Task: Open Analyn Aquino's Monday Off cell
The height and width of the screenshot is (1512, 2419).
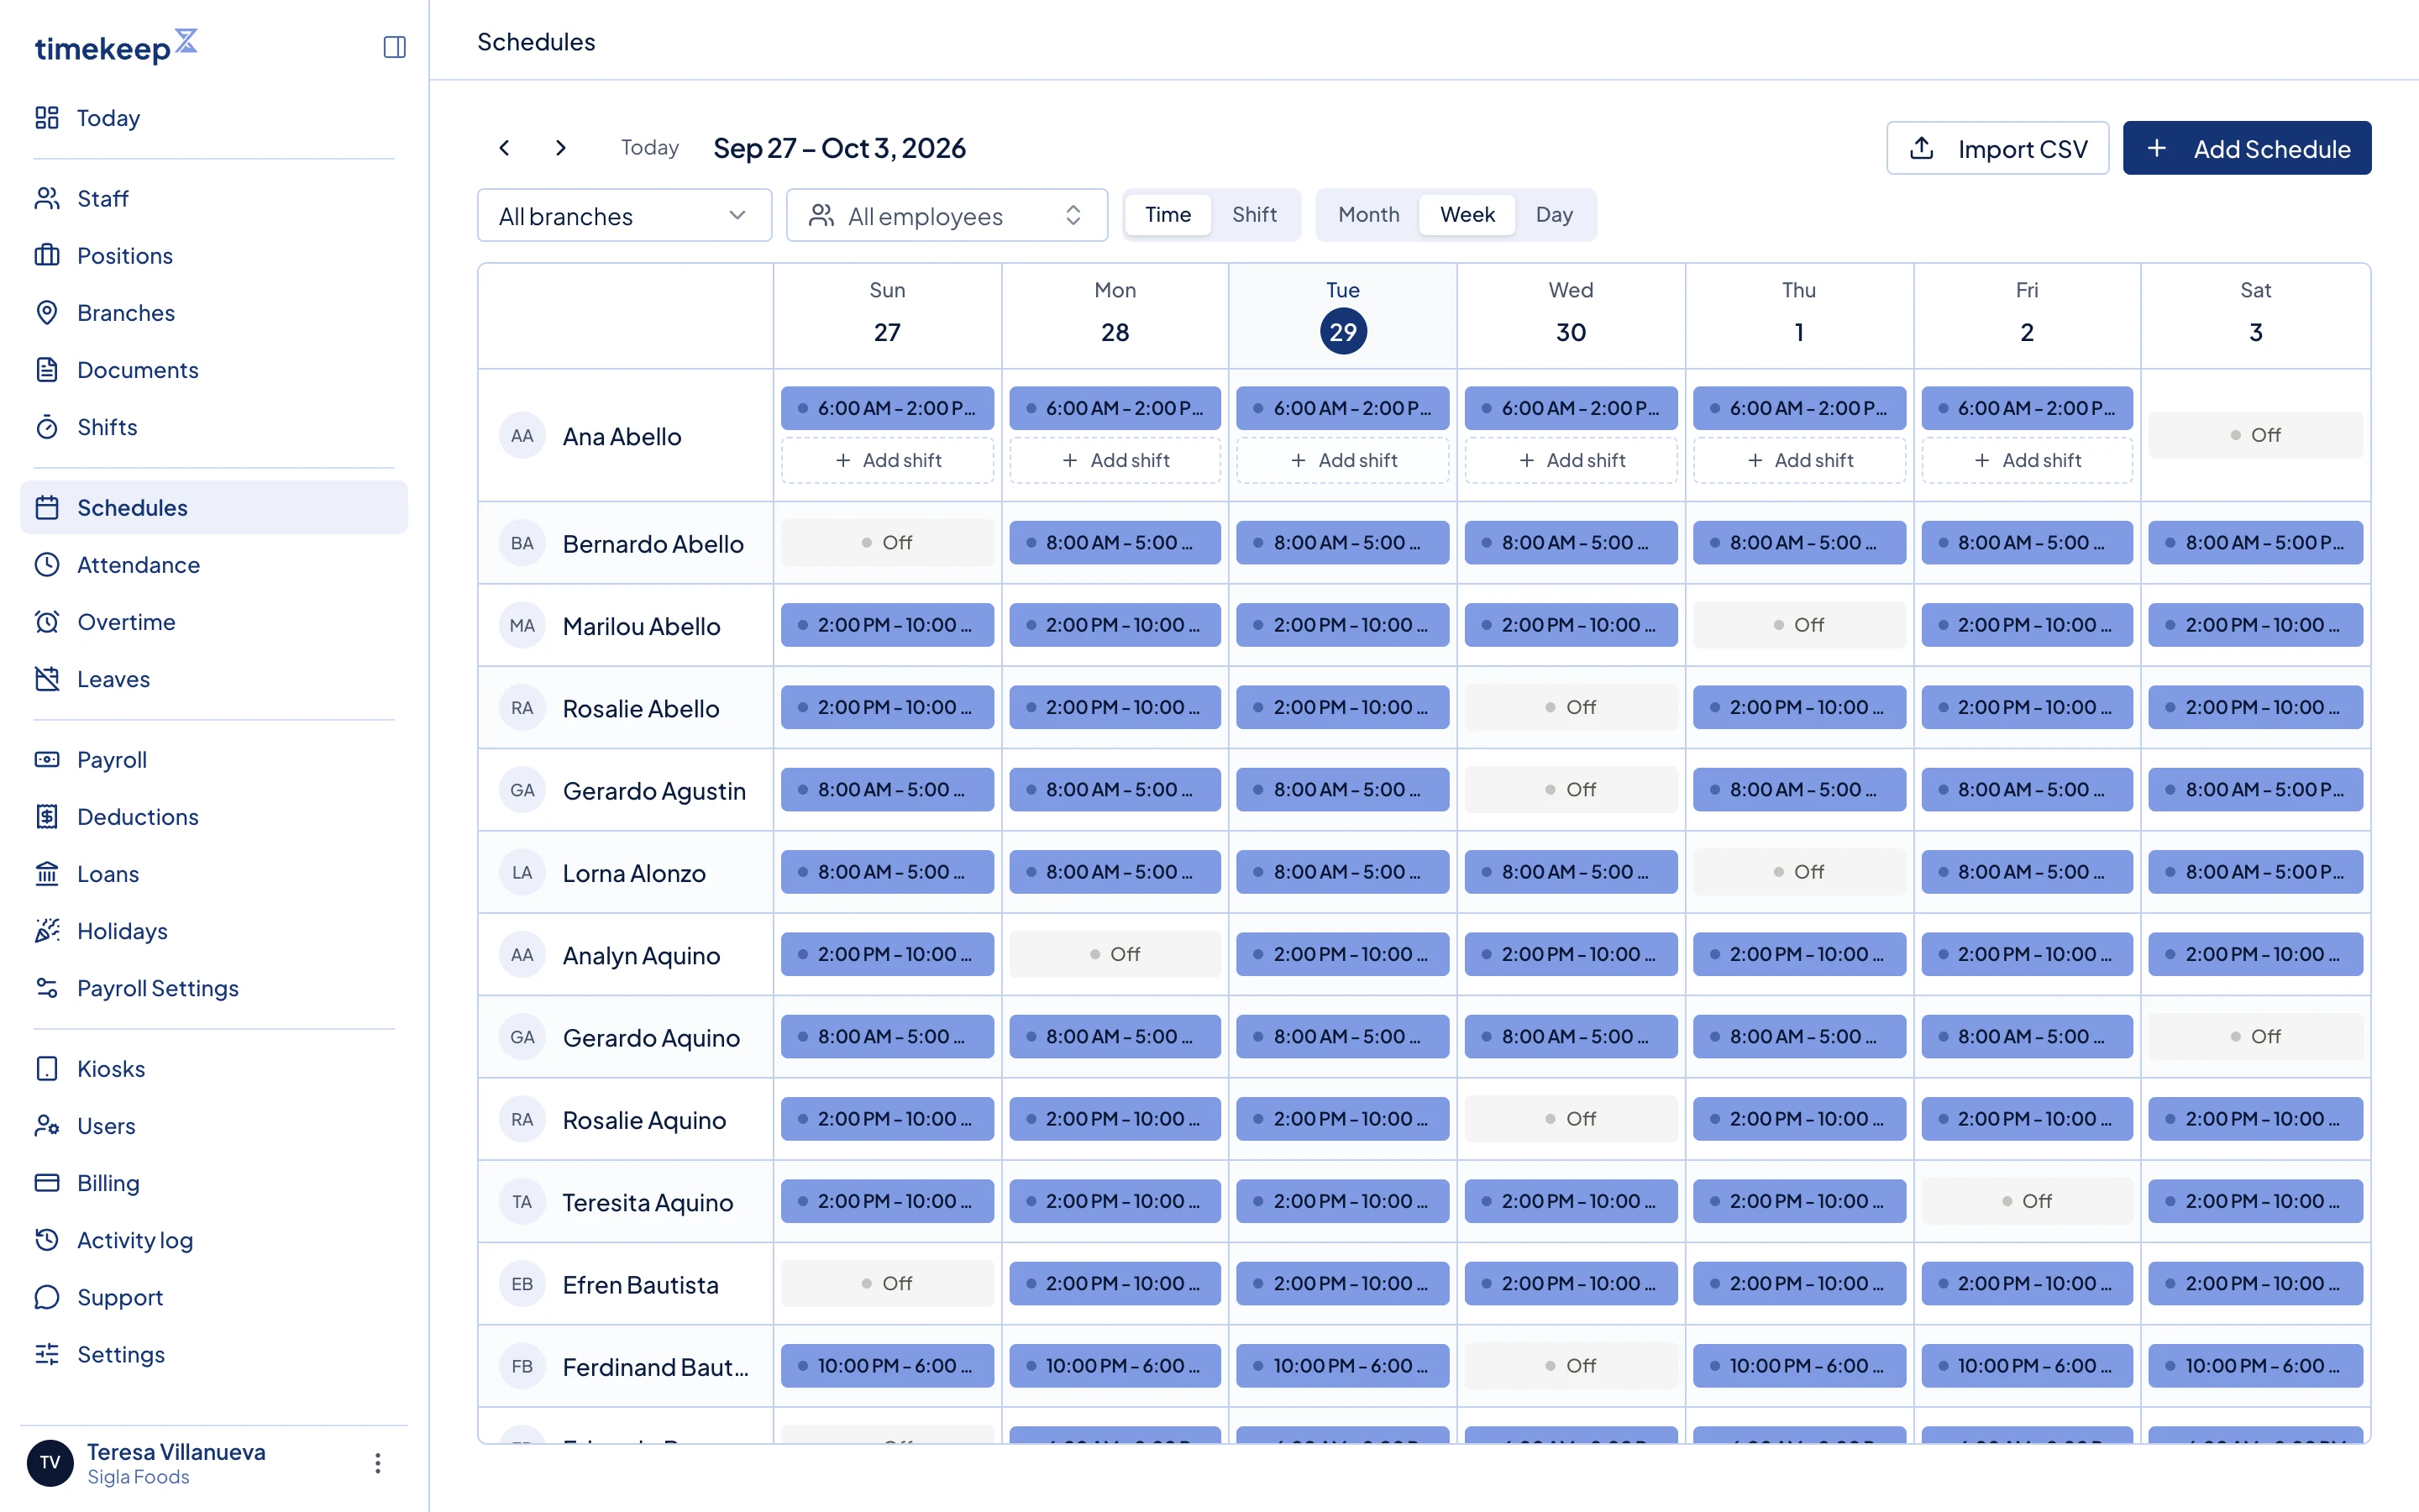Action: click(1115, 955)
